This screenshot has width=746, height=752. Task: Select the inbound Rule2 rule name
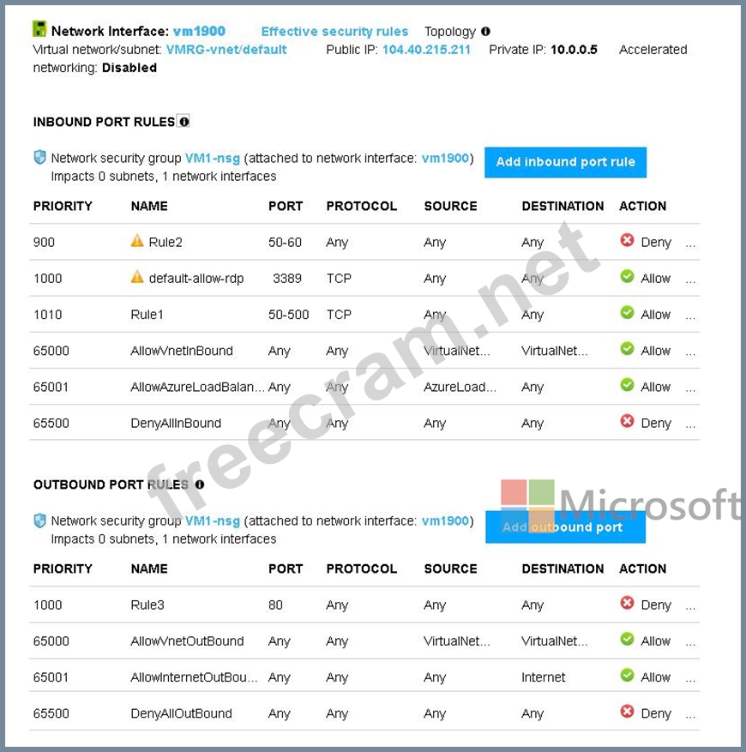(165, 242)
